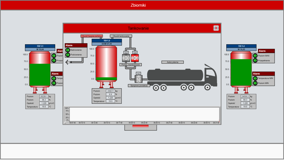Click the tanker truck graphic

click(x=182, y=77)
